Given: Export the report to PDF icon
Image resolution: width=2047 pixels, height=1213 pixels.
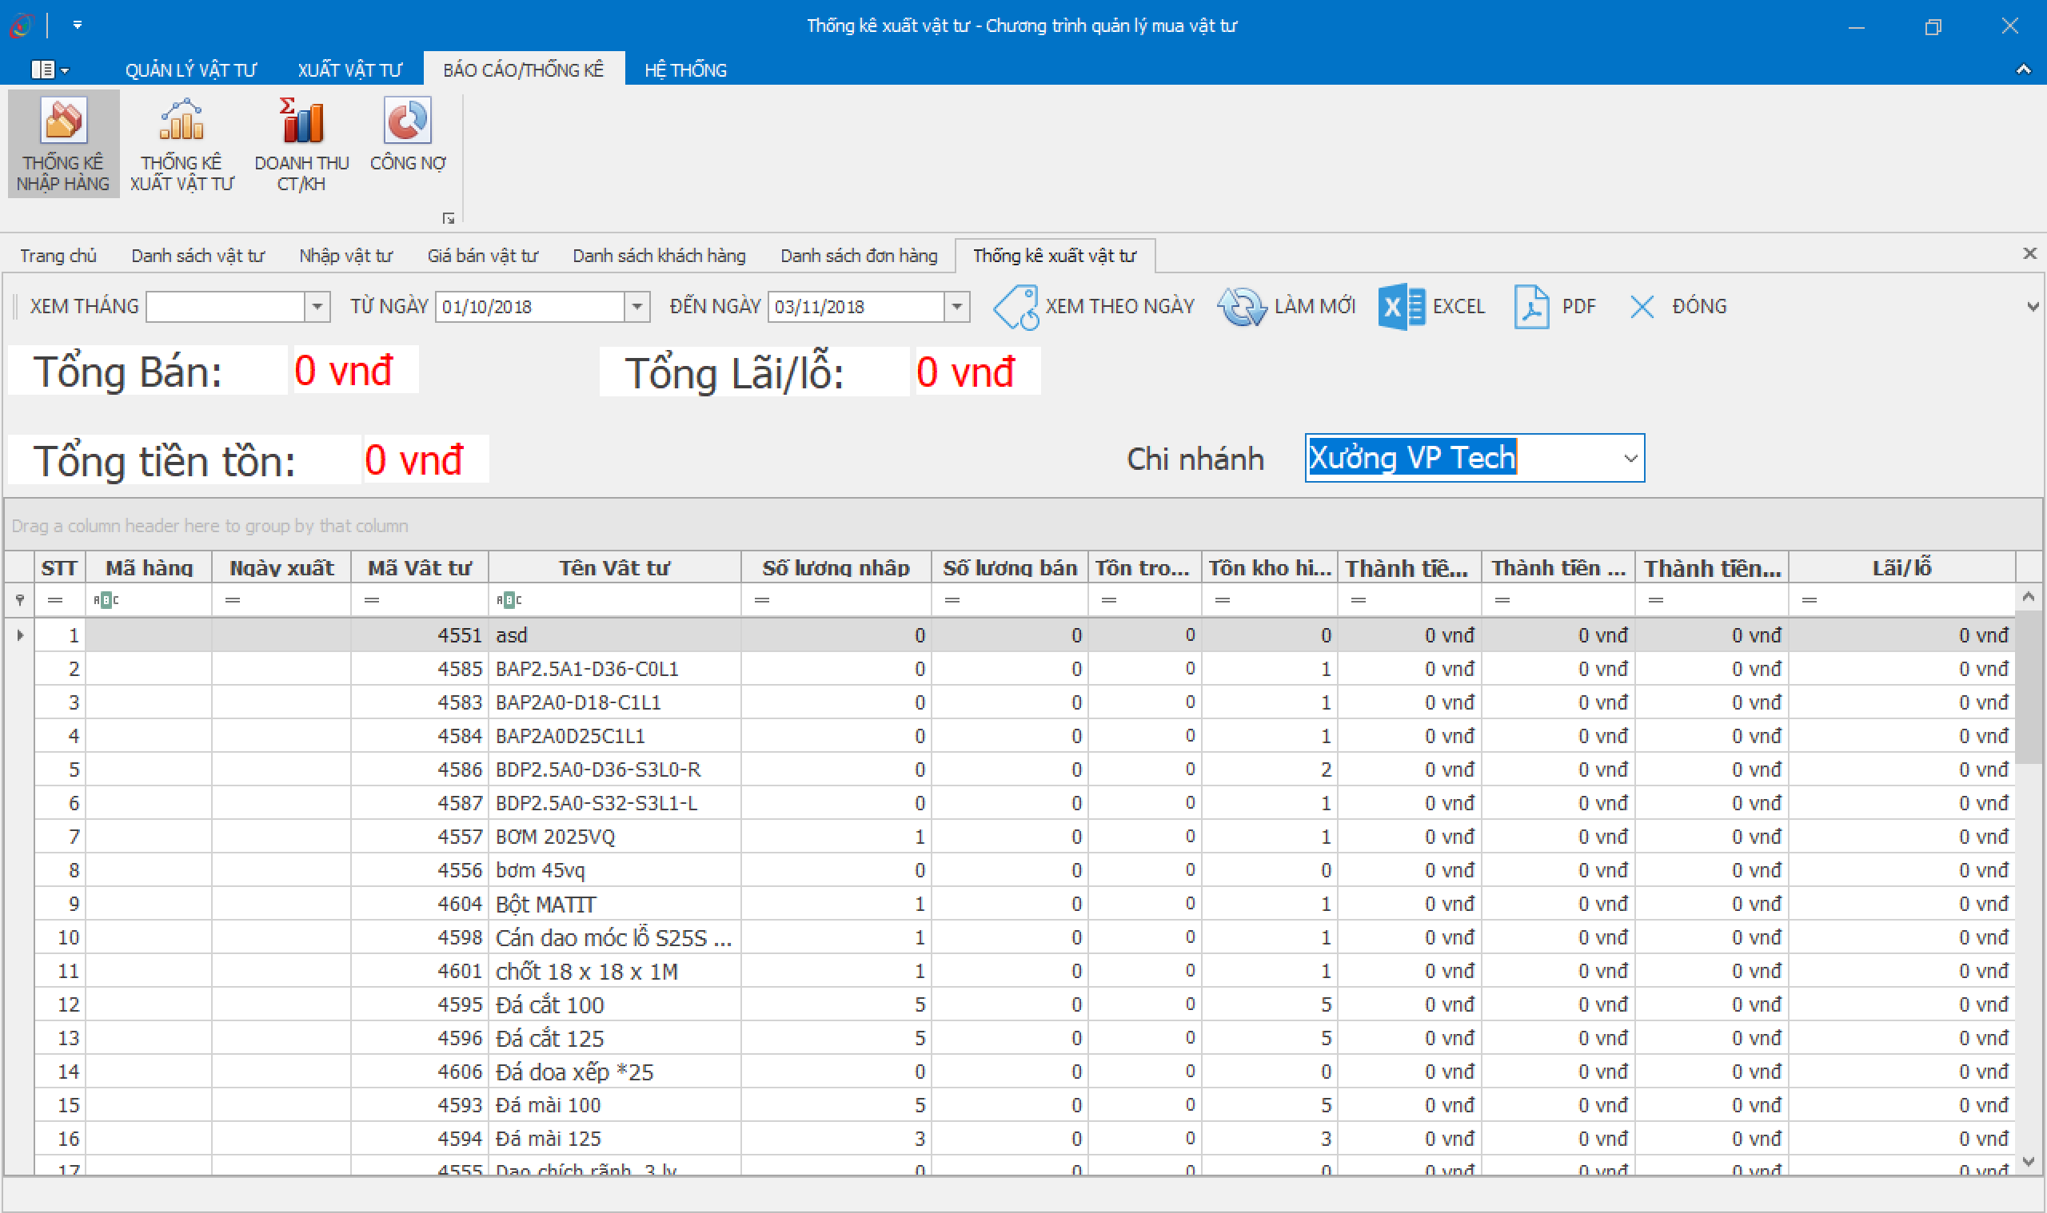Looking at the screenshot, I should pyautogui.click(x=1531, y=308).
